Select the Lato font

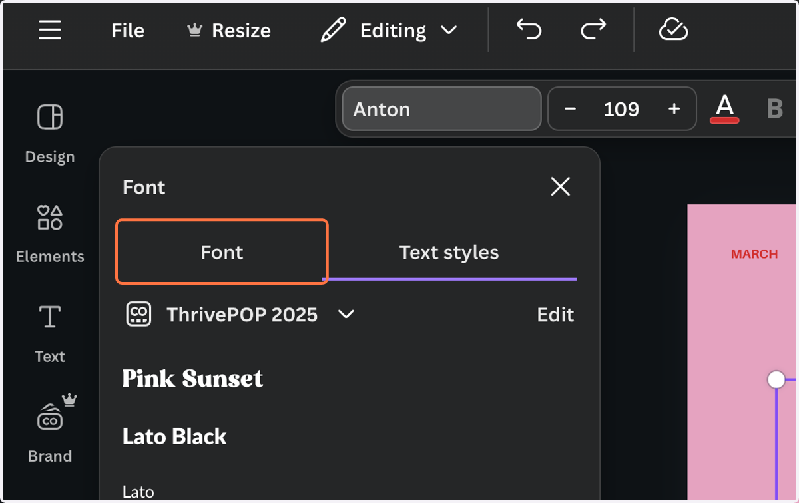(138, 492)
